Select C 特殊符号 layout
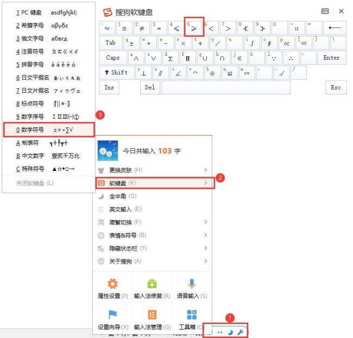The width and height of the screenshot is (353, 338). [49, 169]
